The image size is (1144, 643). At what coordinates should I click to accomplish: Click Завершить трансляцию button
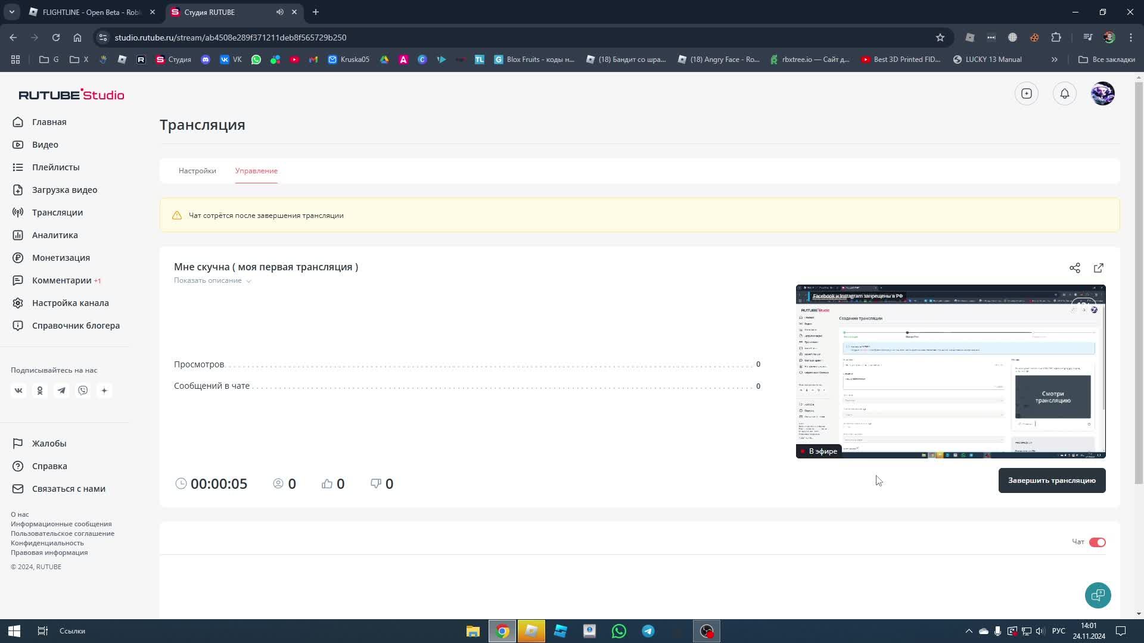pos(1052,480)
